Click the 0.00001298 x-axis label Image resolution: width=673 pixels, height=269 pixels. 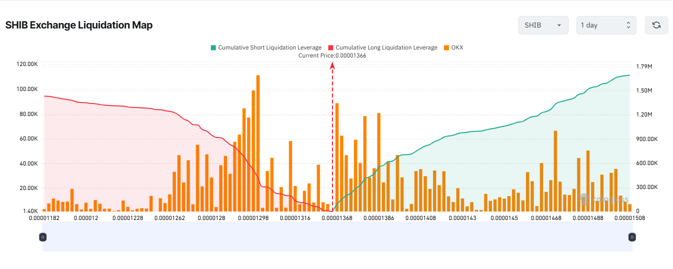point(253,218)
